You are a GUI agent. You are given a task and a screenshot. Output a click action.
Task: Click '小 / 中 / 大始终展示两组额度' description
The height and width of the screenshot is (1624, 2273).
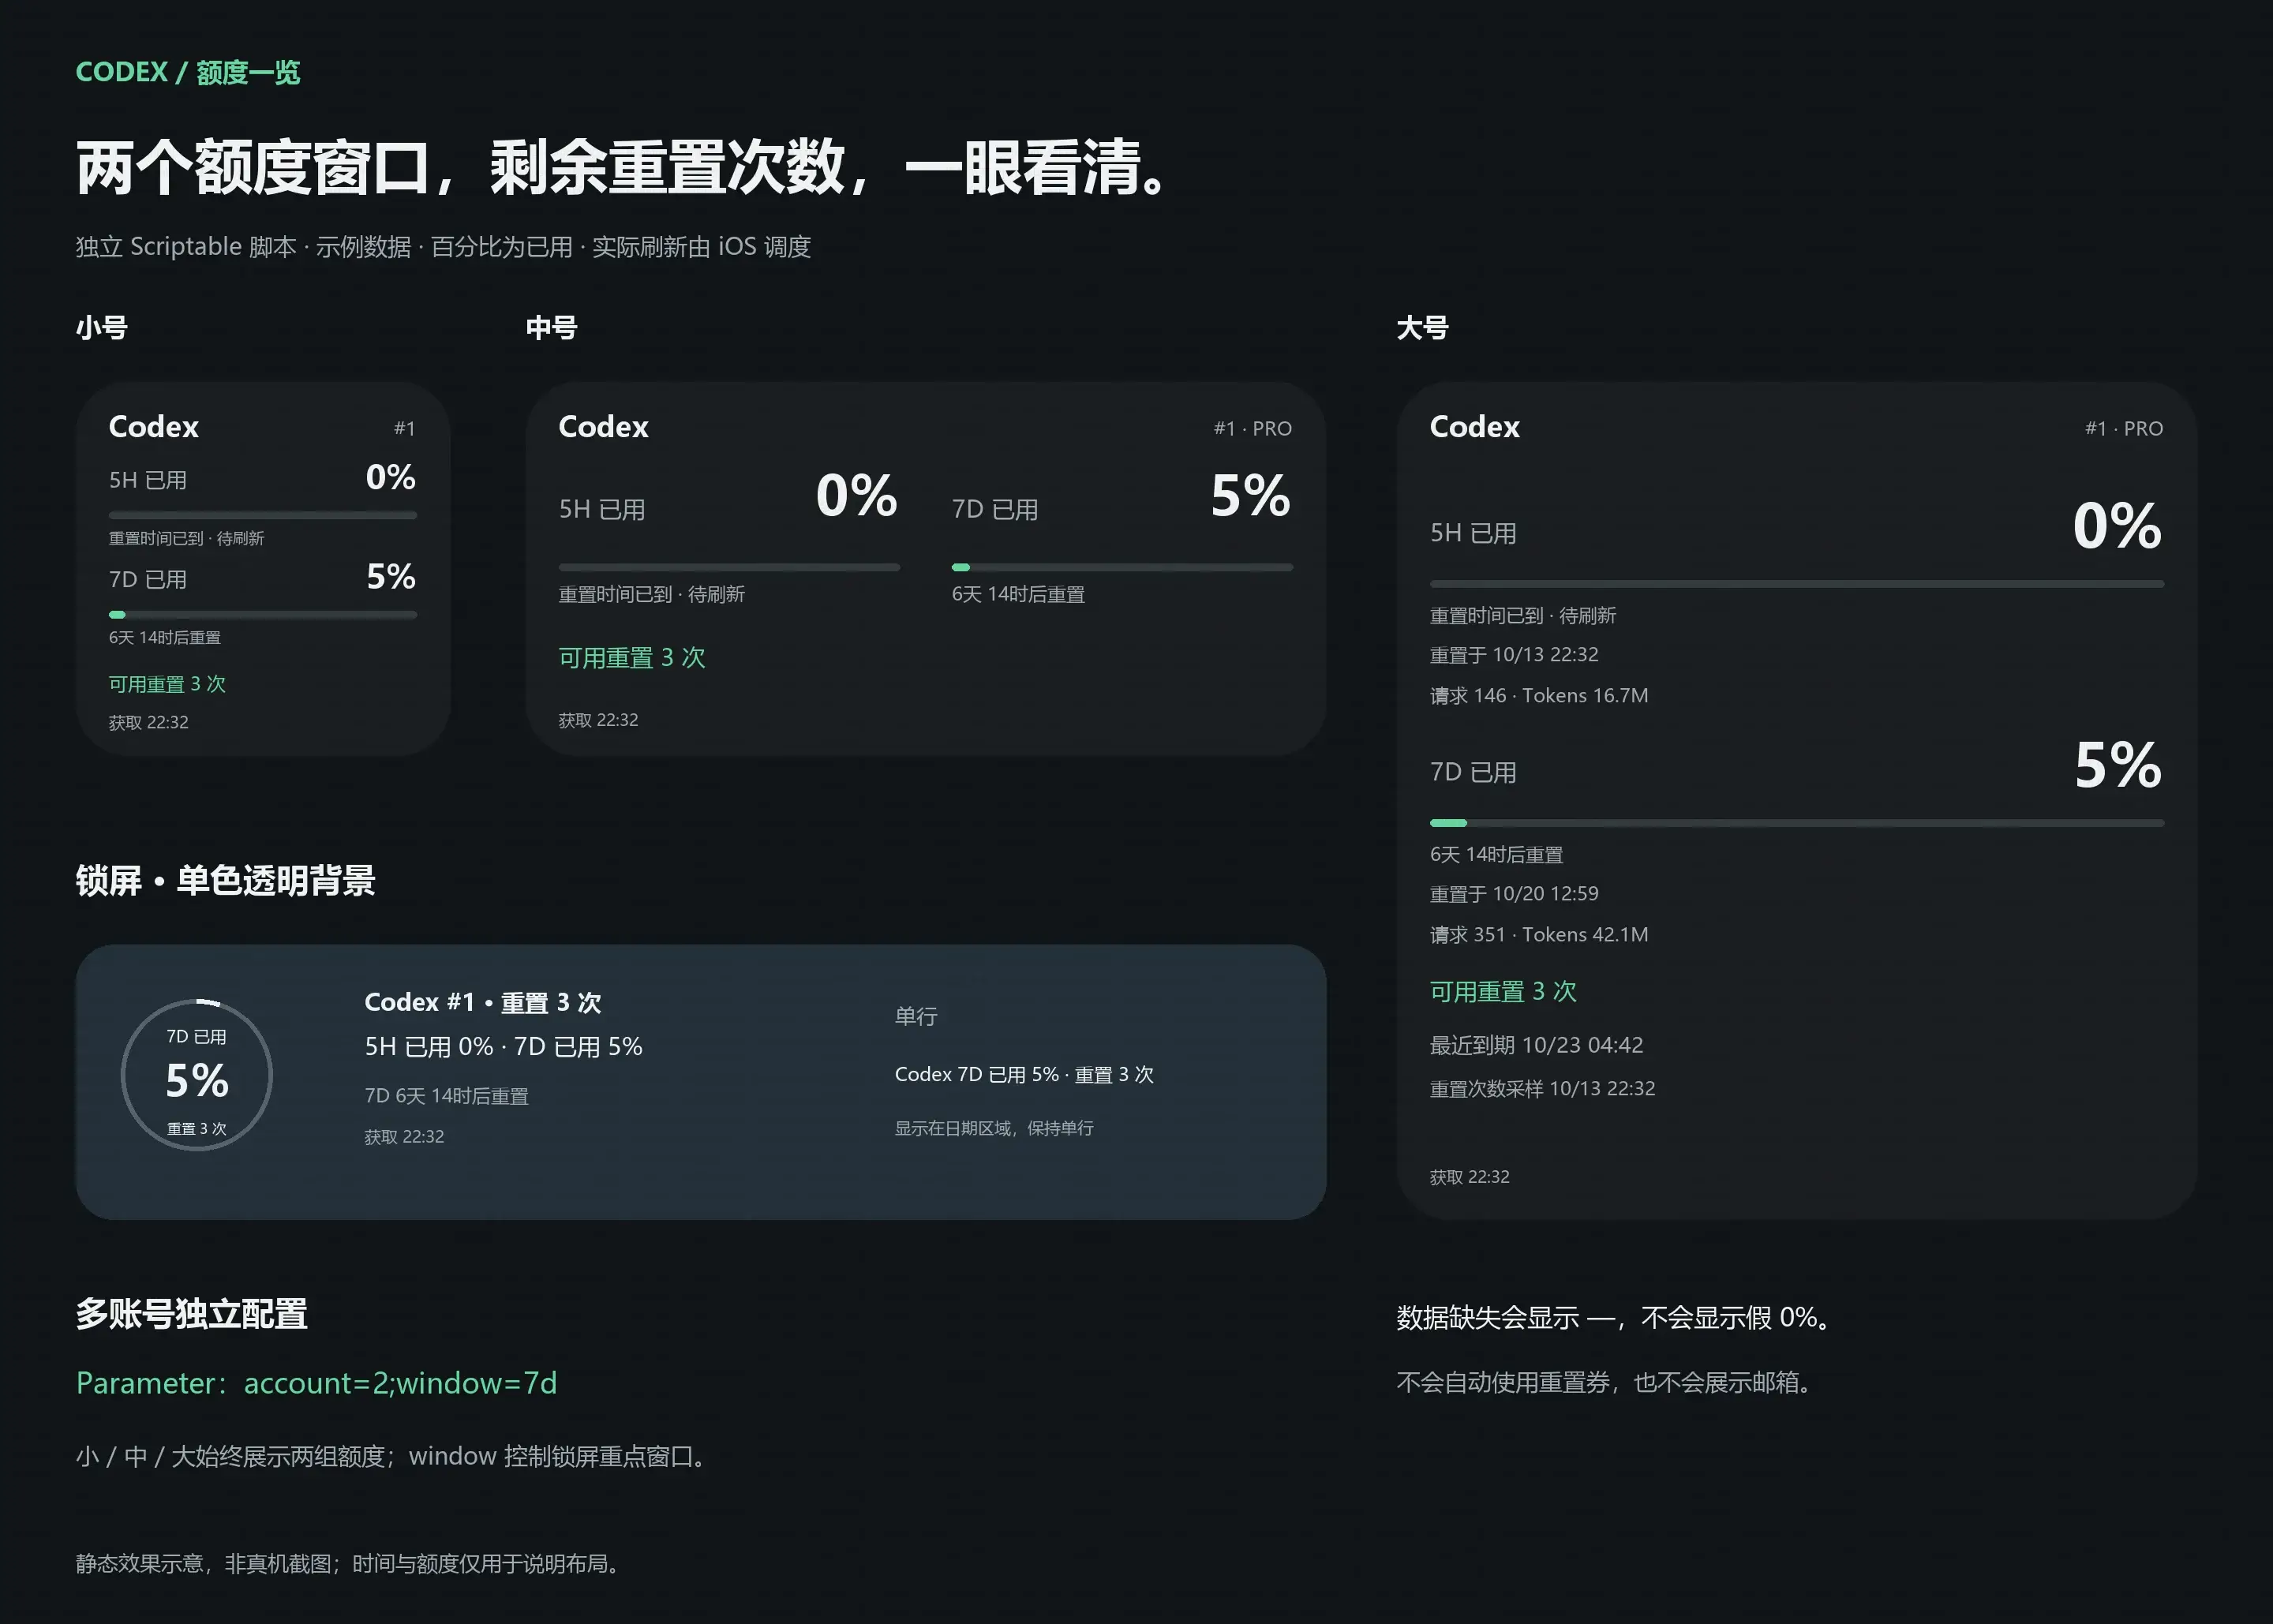pos(231,1456)
